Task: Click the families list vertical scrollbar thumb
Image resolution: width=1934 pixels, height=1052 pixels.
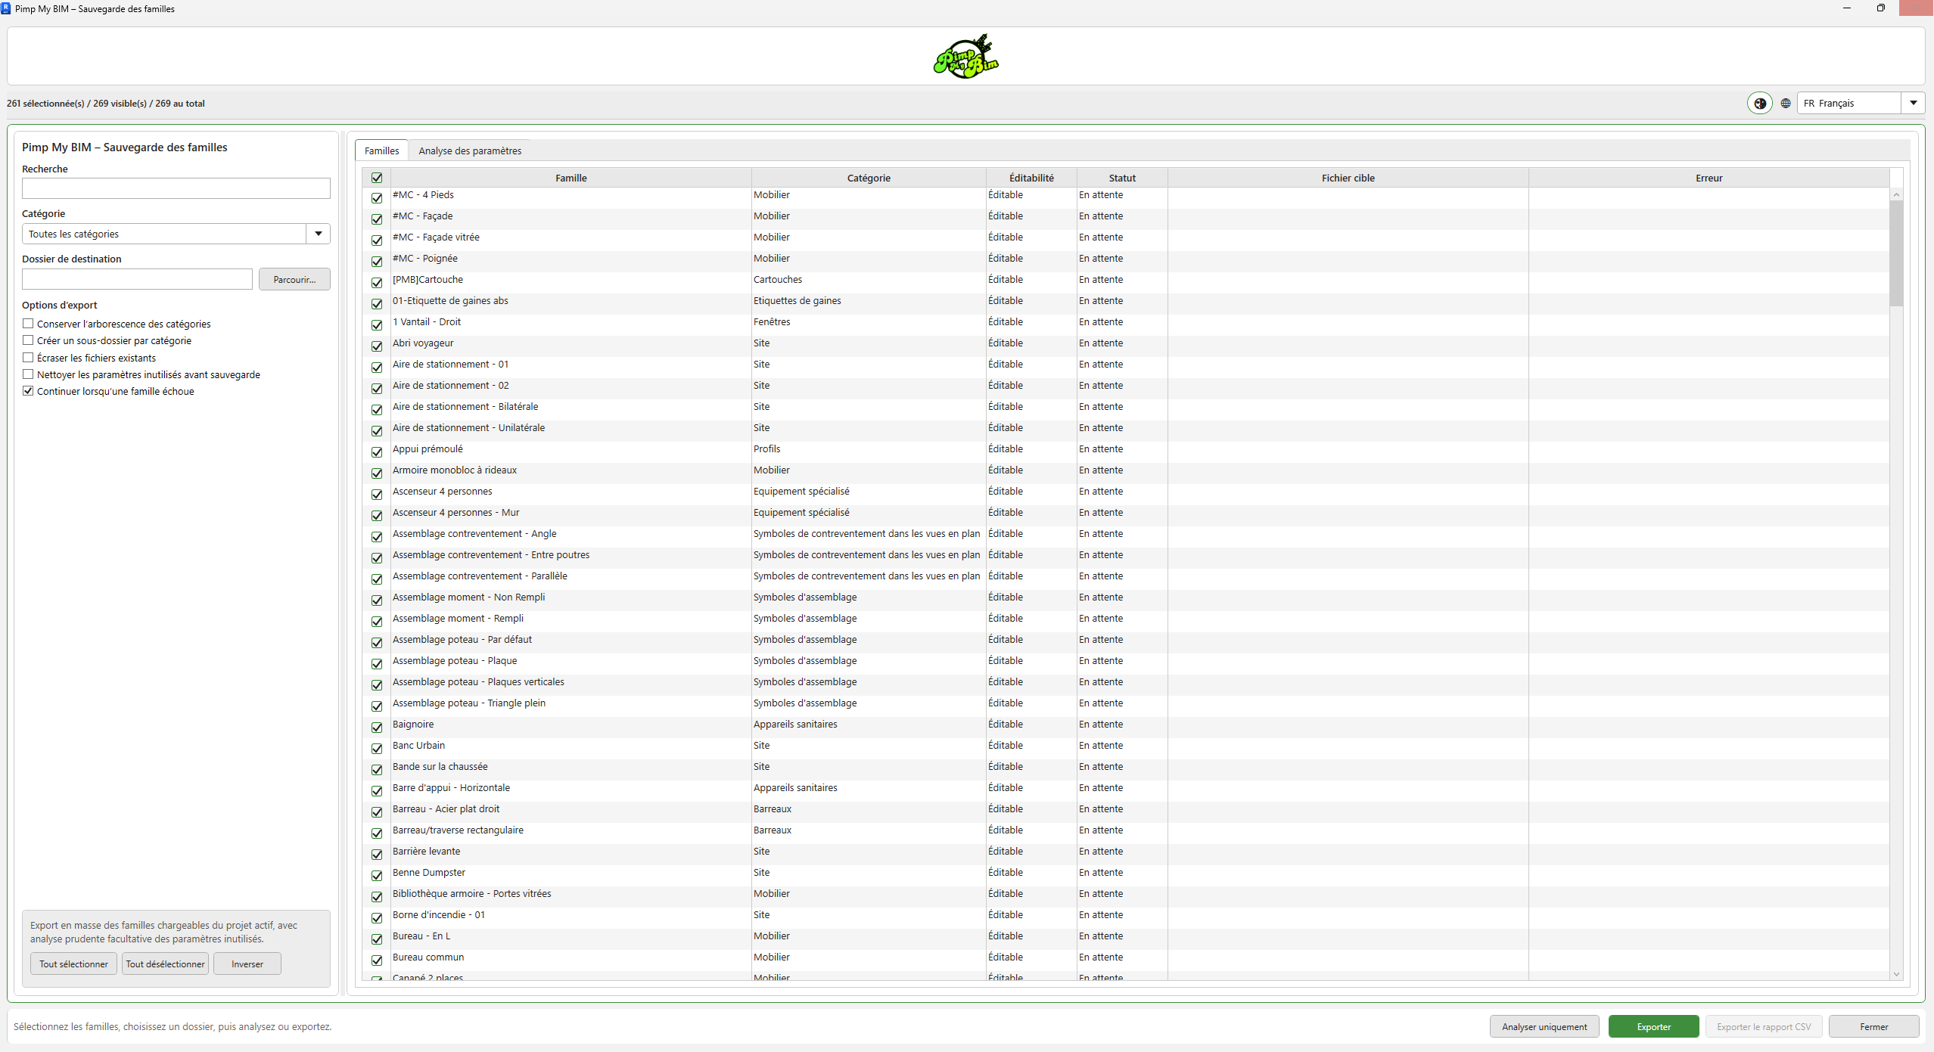Action: [x=1896, y=253]
